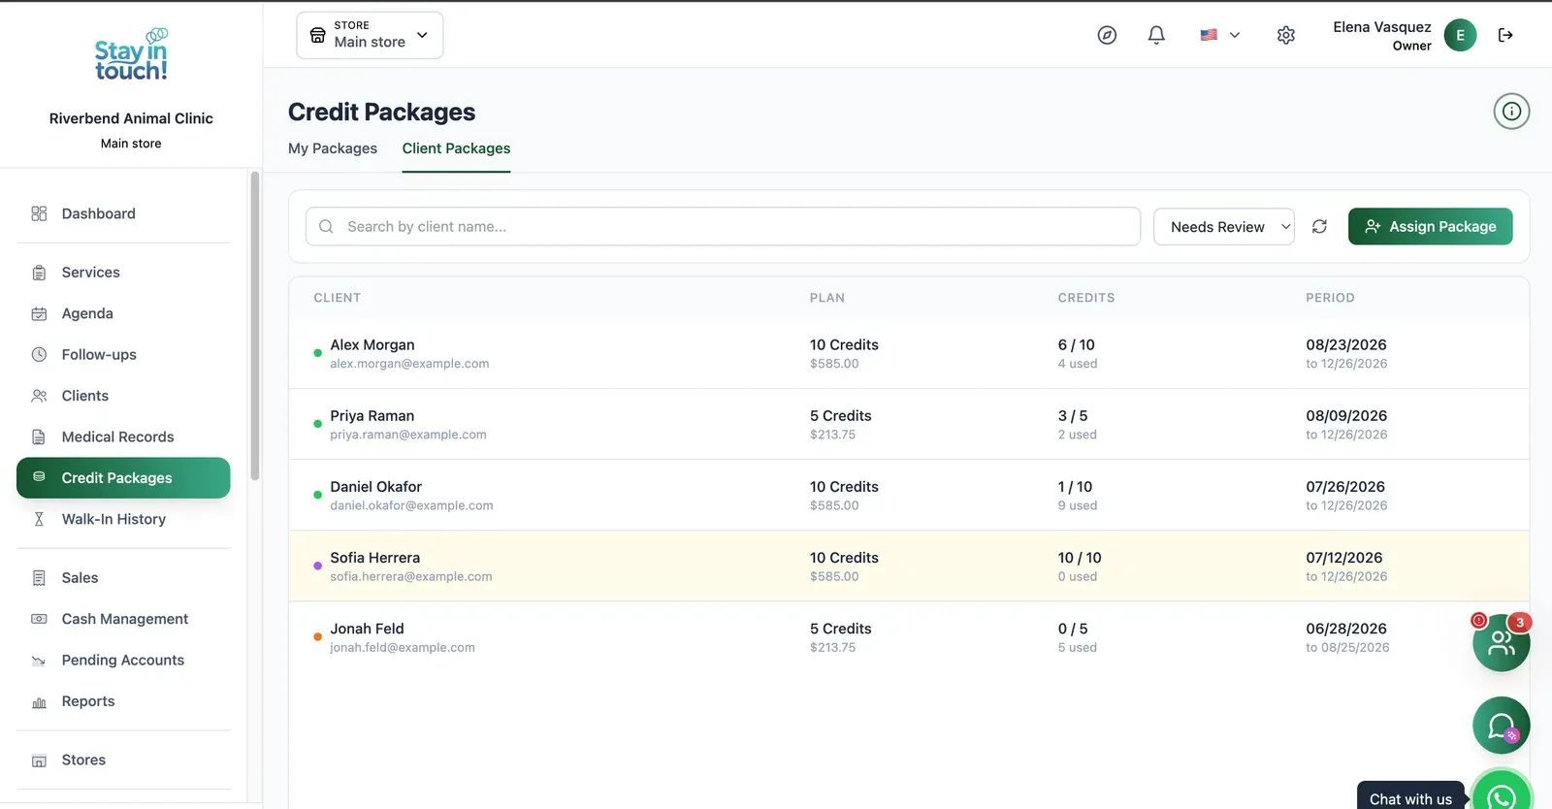Click the info icon next to Credit Packages
Viewport: 1552px width, 809px height.
pyautogui.click(x=1511, y=112)
